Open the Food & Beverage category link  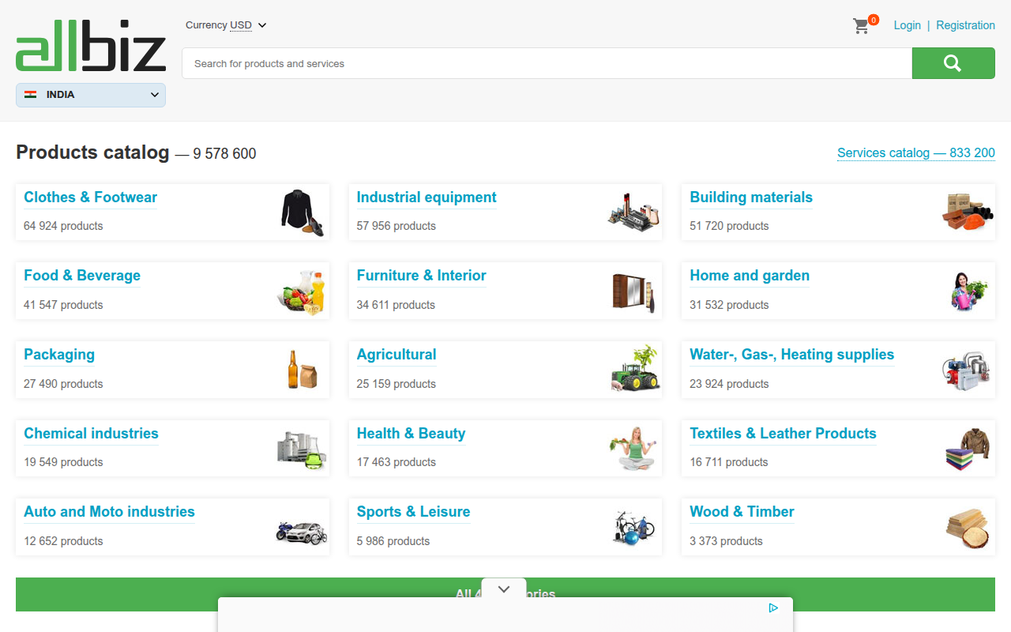coord(82,276)
